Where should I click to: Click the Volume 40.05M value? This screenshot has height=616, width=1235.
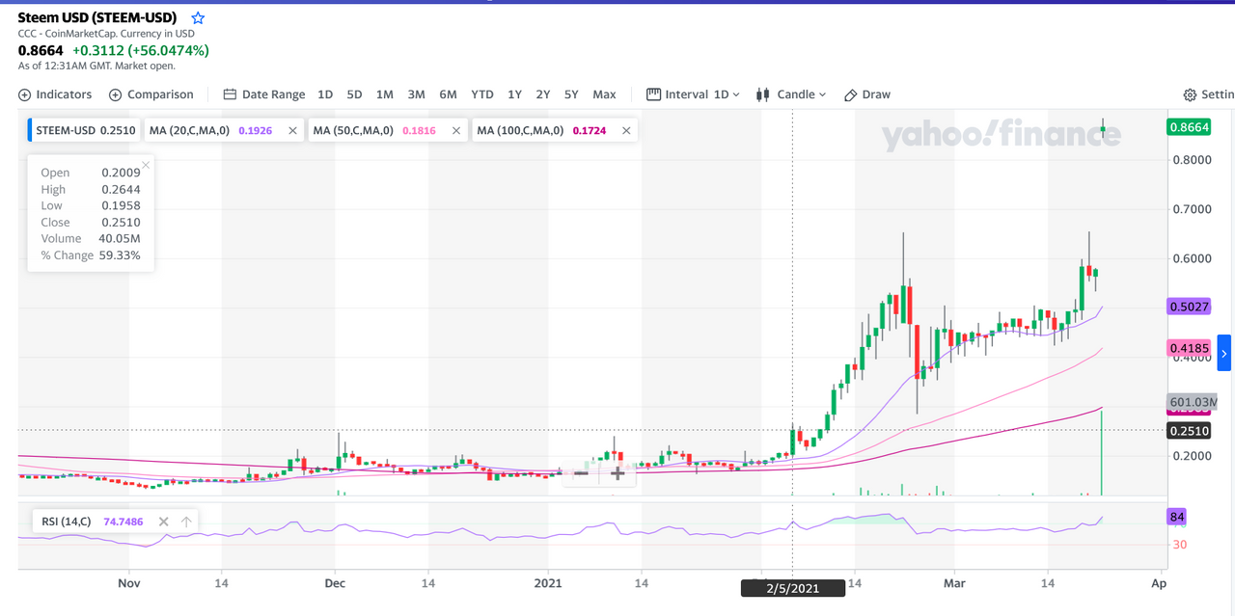click(120, 238)
